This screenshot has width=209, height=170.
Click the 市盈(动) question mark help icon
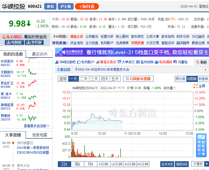172,19
